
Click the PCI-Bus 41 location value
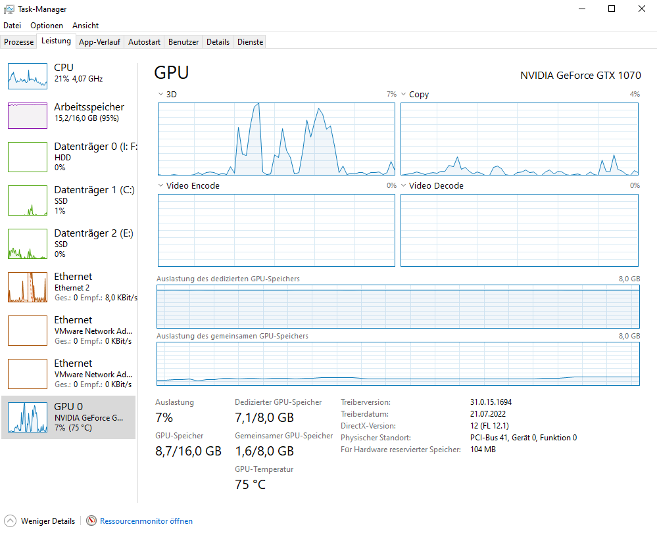[x=523, y=438]
